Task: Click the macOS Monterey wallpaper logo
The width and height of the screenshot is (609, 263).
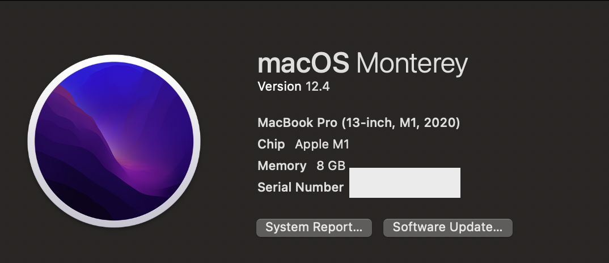Action: click(113, 142)
